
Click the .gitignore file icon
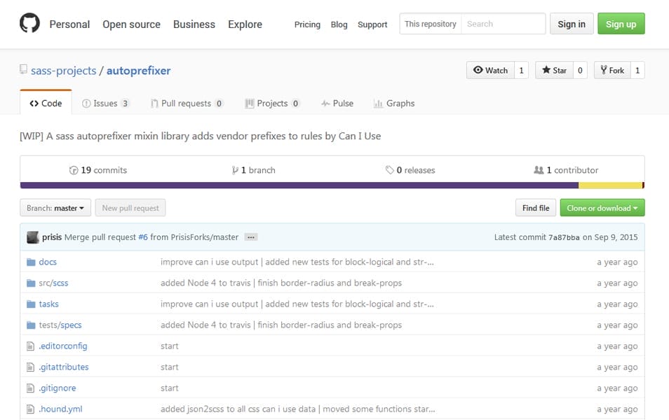pyautogui.click(x=30, y=388)
